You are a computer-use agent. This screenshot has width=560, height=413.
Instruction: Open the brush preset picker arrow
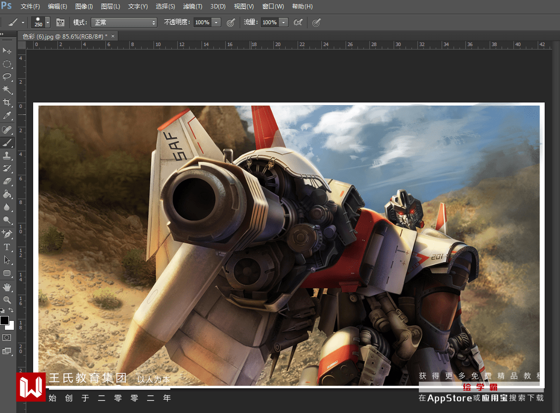(x=48, y=22)
